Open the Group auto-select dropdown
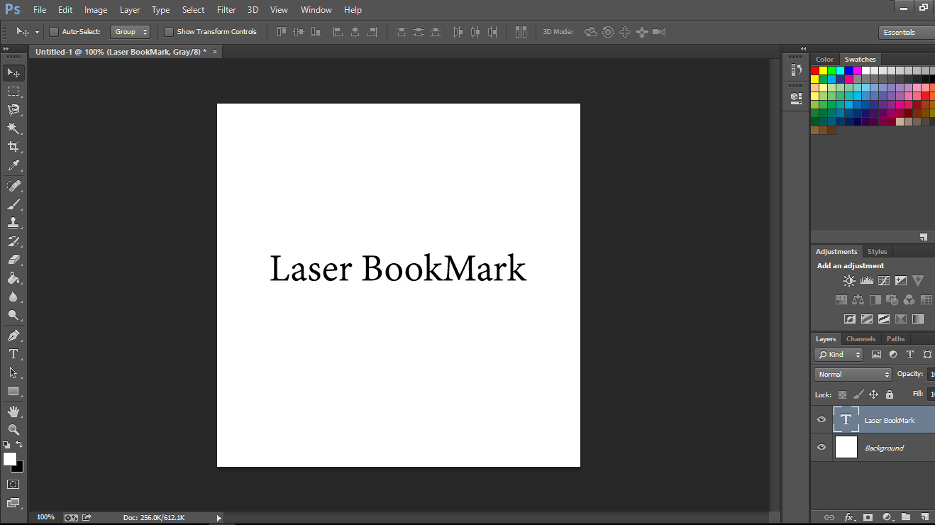 pyautogui.click(x=131, y=32)
